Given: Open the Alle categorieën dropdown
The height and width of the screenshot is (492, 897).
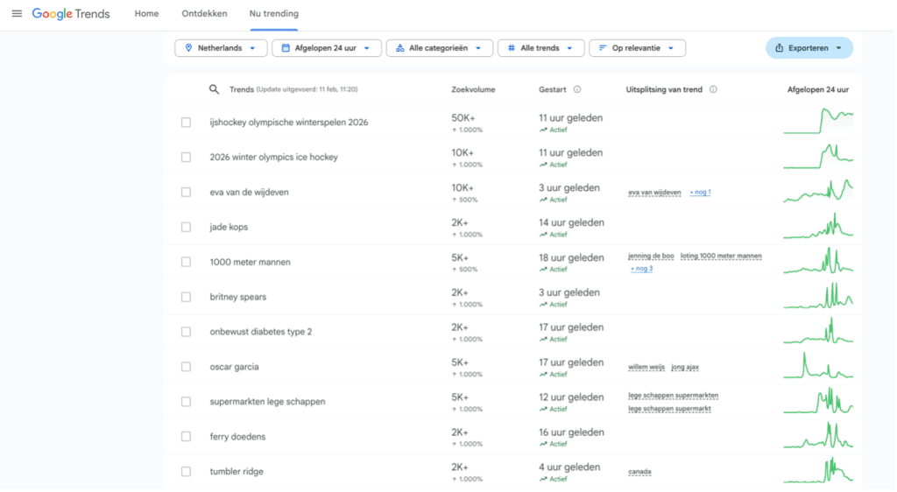Looking at the screenshot, I should (x=440, y=48).
